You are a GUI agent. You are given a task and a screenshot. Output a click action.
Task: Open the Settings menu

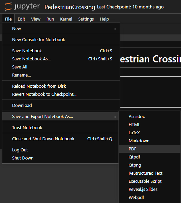(x=86, y=19)
